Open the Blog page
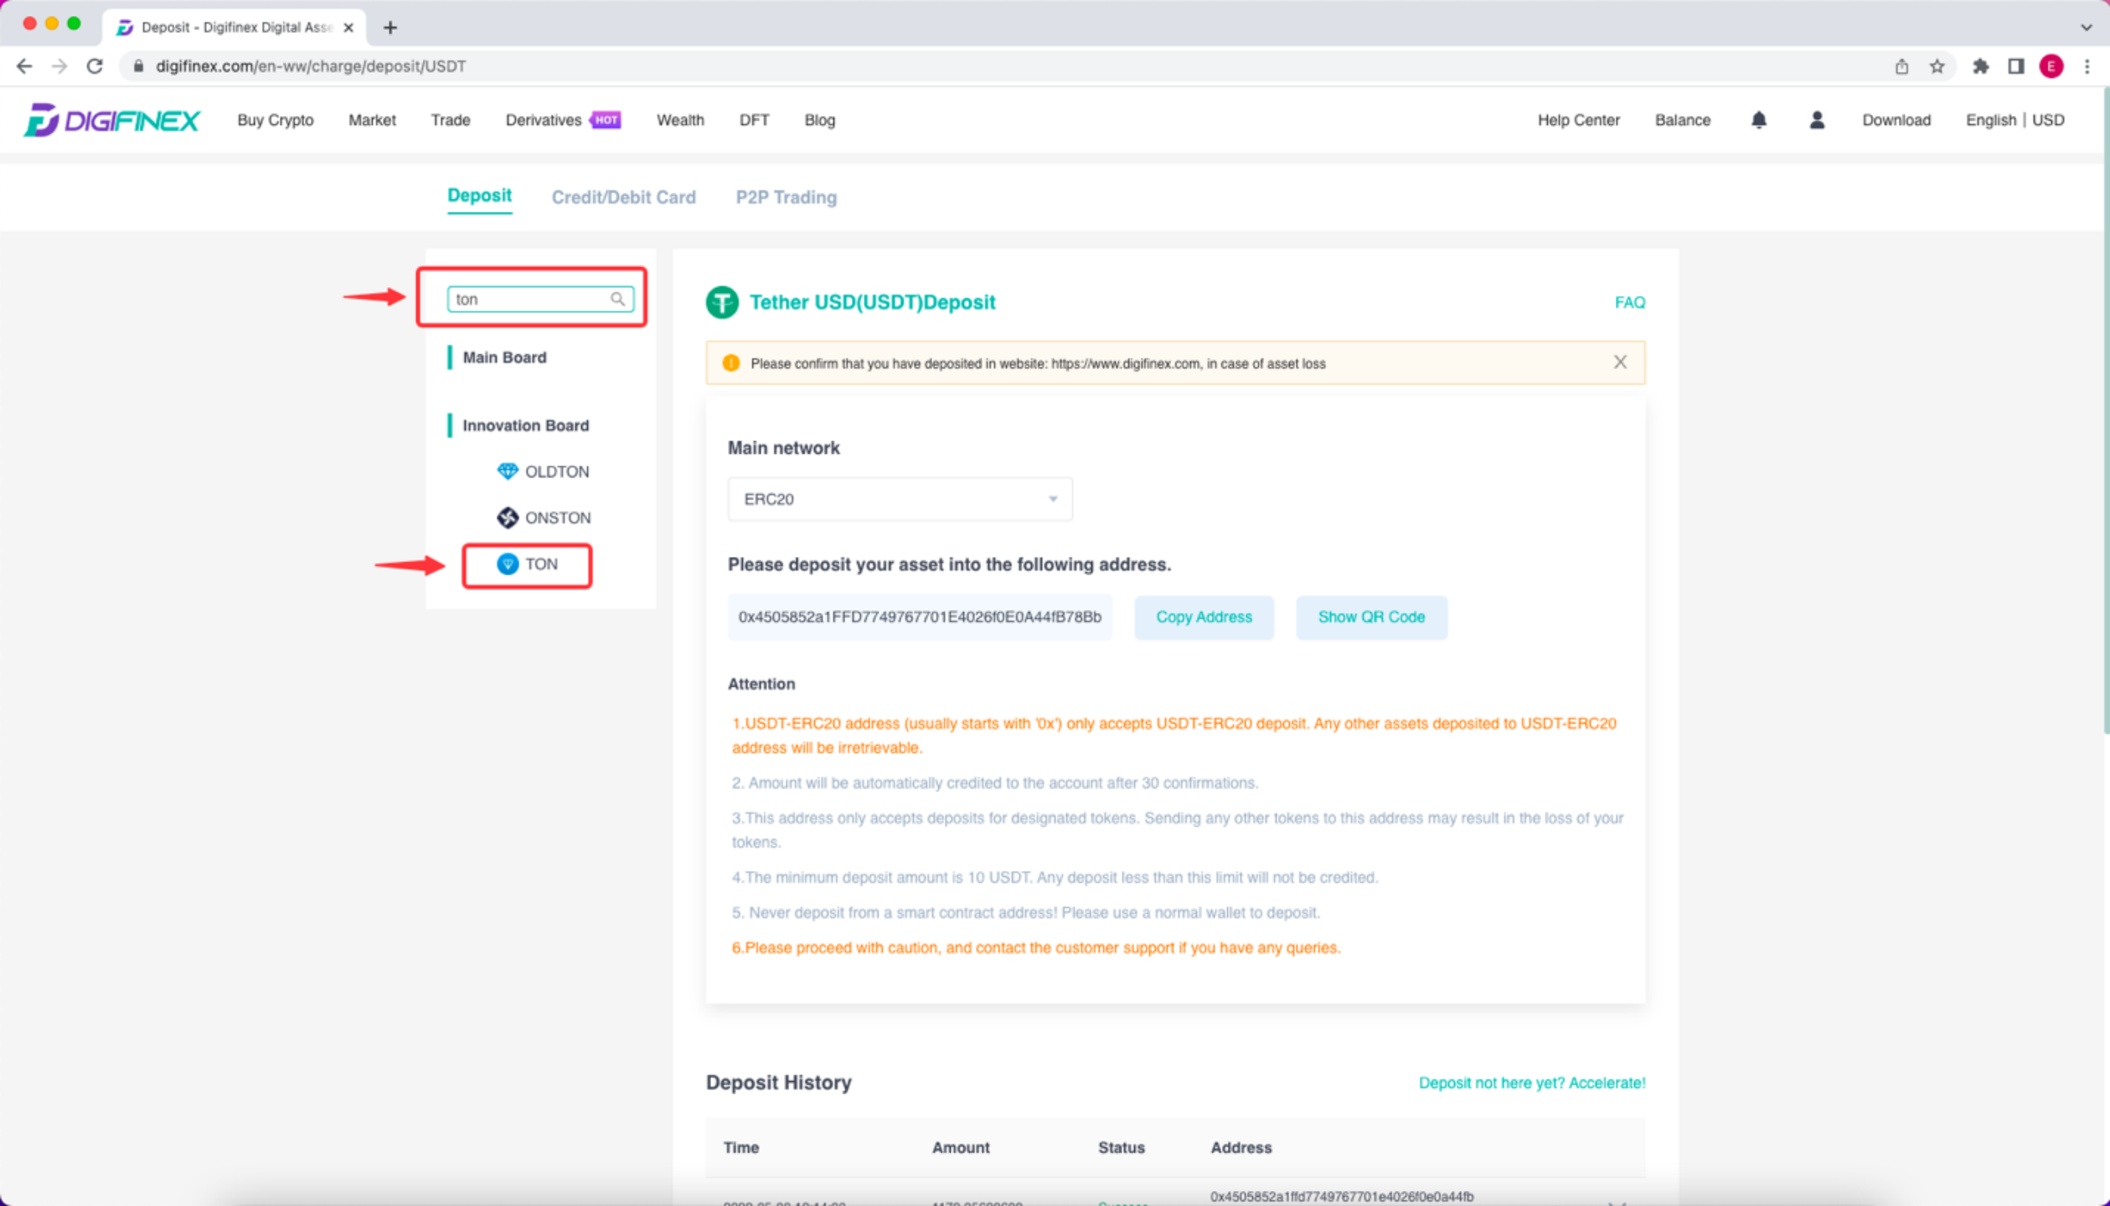This screenshot has width=2110, height=1206. click(x=819, y=121)
